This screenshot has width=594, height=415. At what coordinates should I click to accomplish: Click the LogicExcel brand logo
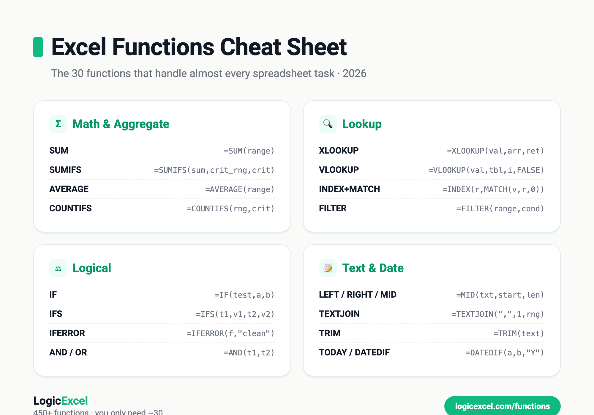coord(61,401)
